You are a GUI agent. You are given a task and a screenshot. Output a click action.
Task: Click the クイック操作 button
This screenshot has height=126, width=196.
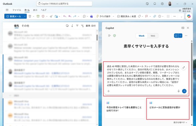point(104,16)
